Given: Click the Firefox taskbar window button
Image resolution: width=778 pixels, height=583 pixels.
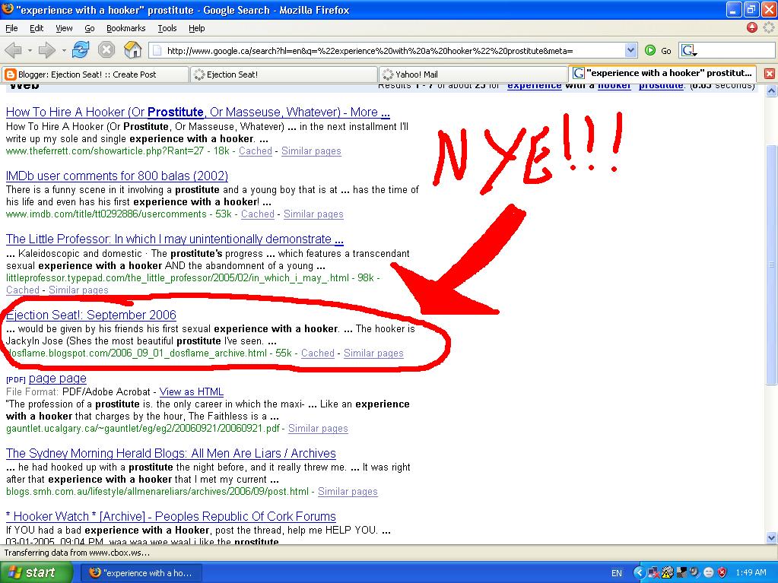Looking at the screenshot, I should coord(141,573).
